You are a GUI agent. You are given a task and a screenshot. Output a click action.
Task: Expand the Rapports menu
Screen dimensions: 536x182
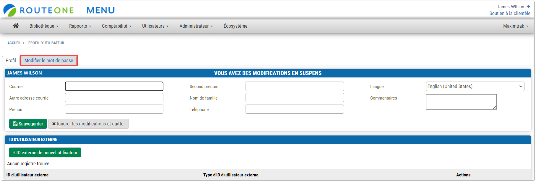pyautogui.click(x=80, y=26)
